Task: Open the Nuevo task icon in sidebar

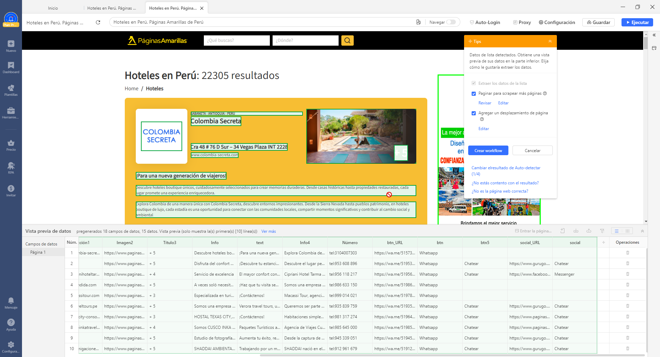Action: point(11,46)
